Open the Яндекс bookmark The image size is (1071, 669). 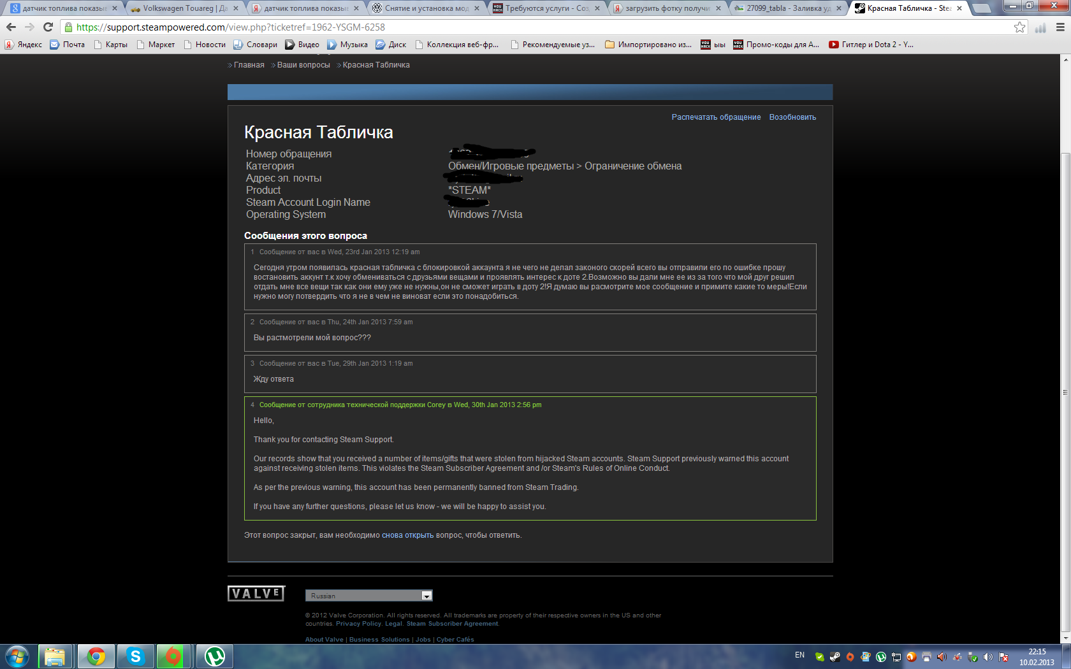click(x=24, y=45)
